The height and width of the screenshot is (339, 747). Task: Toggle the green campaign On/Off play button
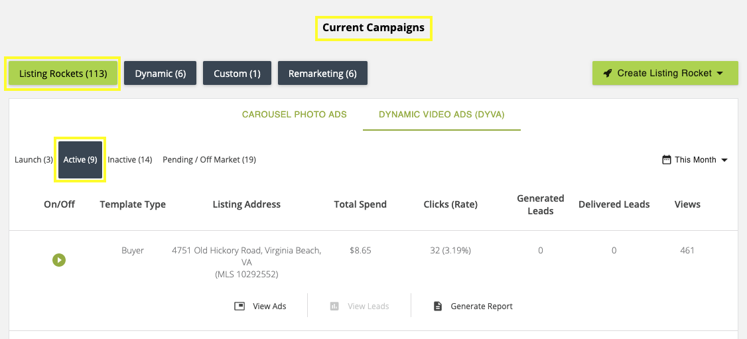(x=59, y=260)
